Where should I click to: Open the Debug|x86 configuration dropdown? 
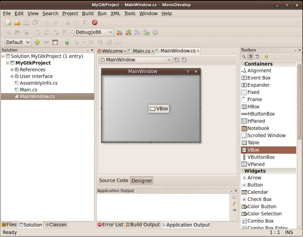94,32
